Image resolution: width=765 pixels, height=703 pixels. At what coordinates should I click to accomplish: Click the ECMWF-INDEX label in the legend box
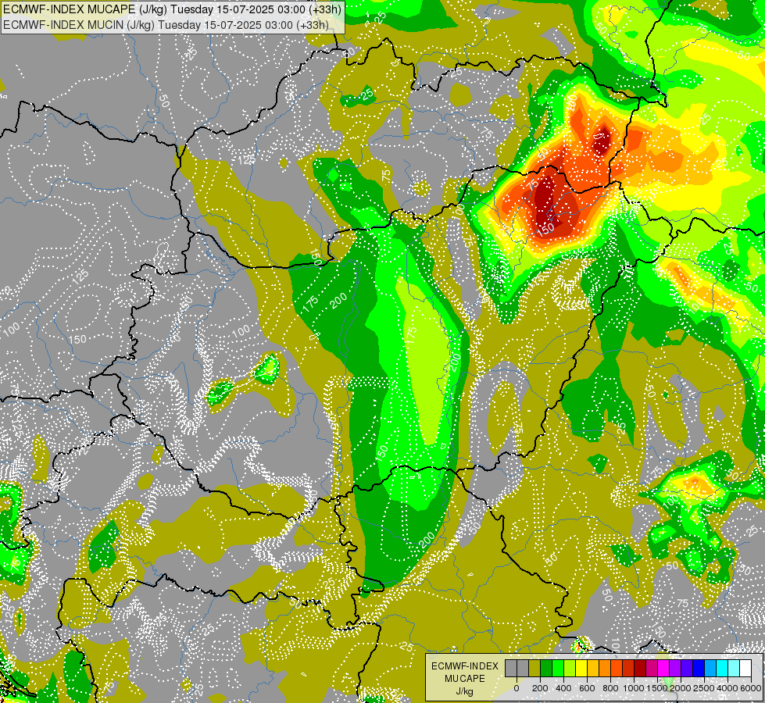pyautogui.click(x=465, y=666)
